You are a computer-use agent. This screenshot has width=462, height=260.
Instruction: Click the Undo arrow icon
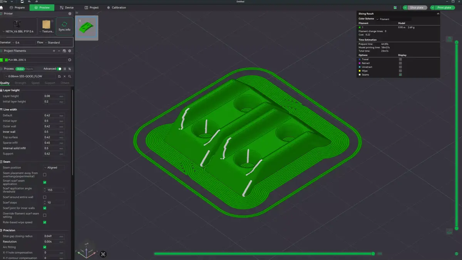pos(30,2)
